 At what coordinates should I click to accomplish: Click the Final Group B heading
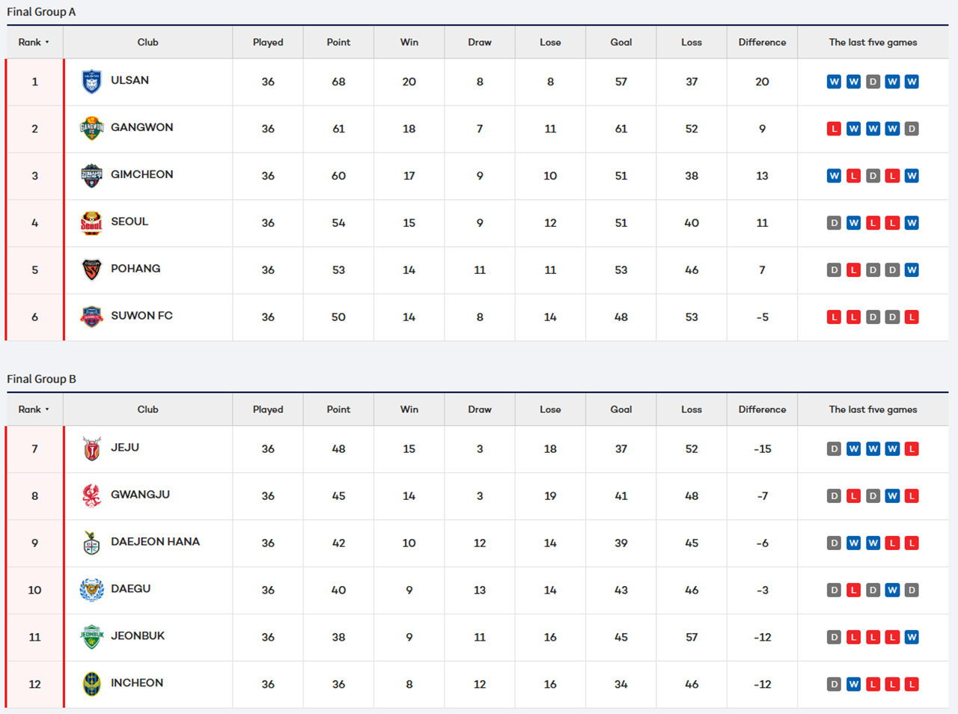pos(42,379)
